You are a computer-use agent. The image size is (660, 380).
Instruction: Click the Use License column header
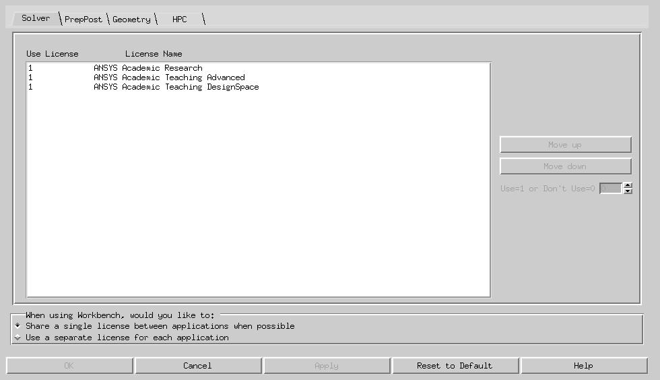coord(53,54)
